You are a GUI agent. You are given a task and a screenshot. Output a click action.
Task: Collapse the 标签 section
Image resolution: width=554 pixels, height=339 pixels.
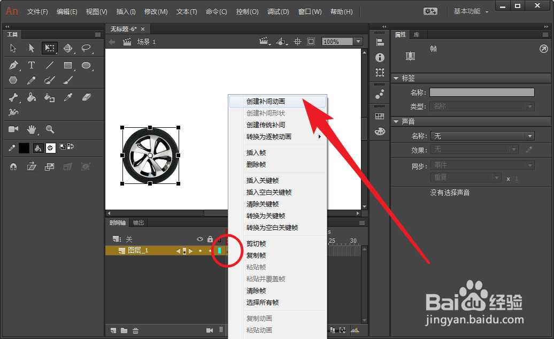click(396, 78)
